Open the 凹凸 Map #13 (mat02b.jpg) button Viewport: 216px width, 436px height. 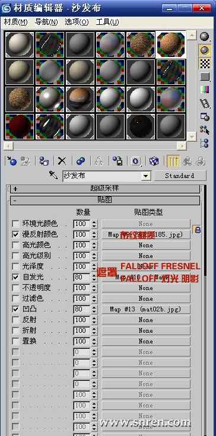(x=146, y=309)
